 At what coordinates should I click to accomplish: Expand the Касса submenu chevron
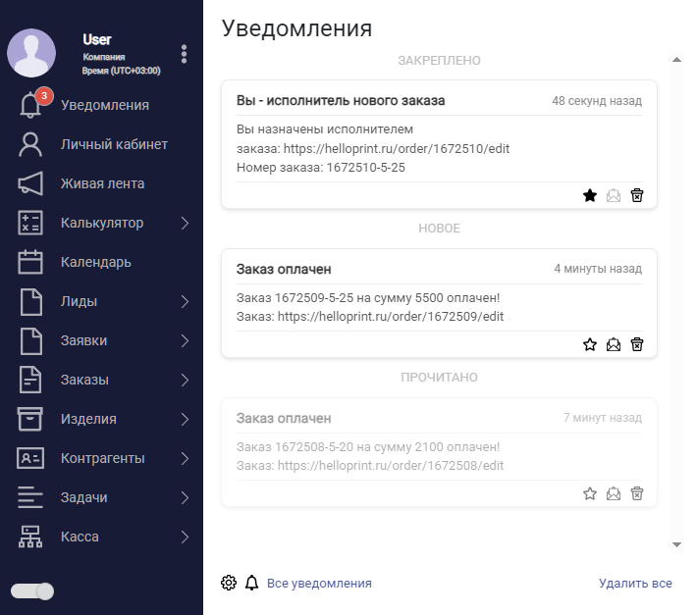pos(185,537)
